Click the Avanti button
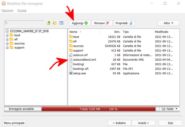This screenshot has height=127, width=185. (x=143, y=123)
